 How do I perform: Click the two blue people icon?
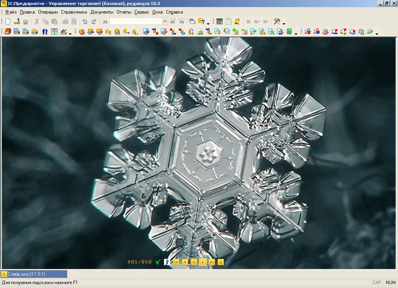pyautogui.click(x=45, y=31)
